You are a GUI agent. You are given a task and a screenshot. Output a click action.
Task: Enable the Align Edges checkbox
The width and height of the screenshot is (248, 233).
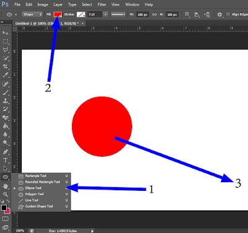(x=228, y=14)
